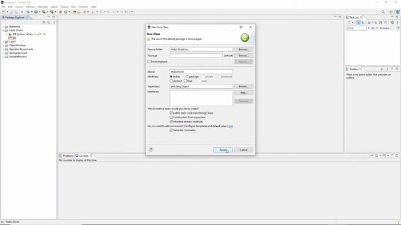Open the New toolbar dropdown arrow
401x225 pixels.
pyautogui.click(x=7, y=12)
